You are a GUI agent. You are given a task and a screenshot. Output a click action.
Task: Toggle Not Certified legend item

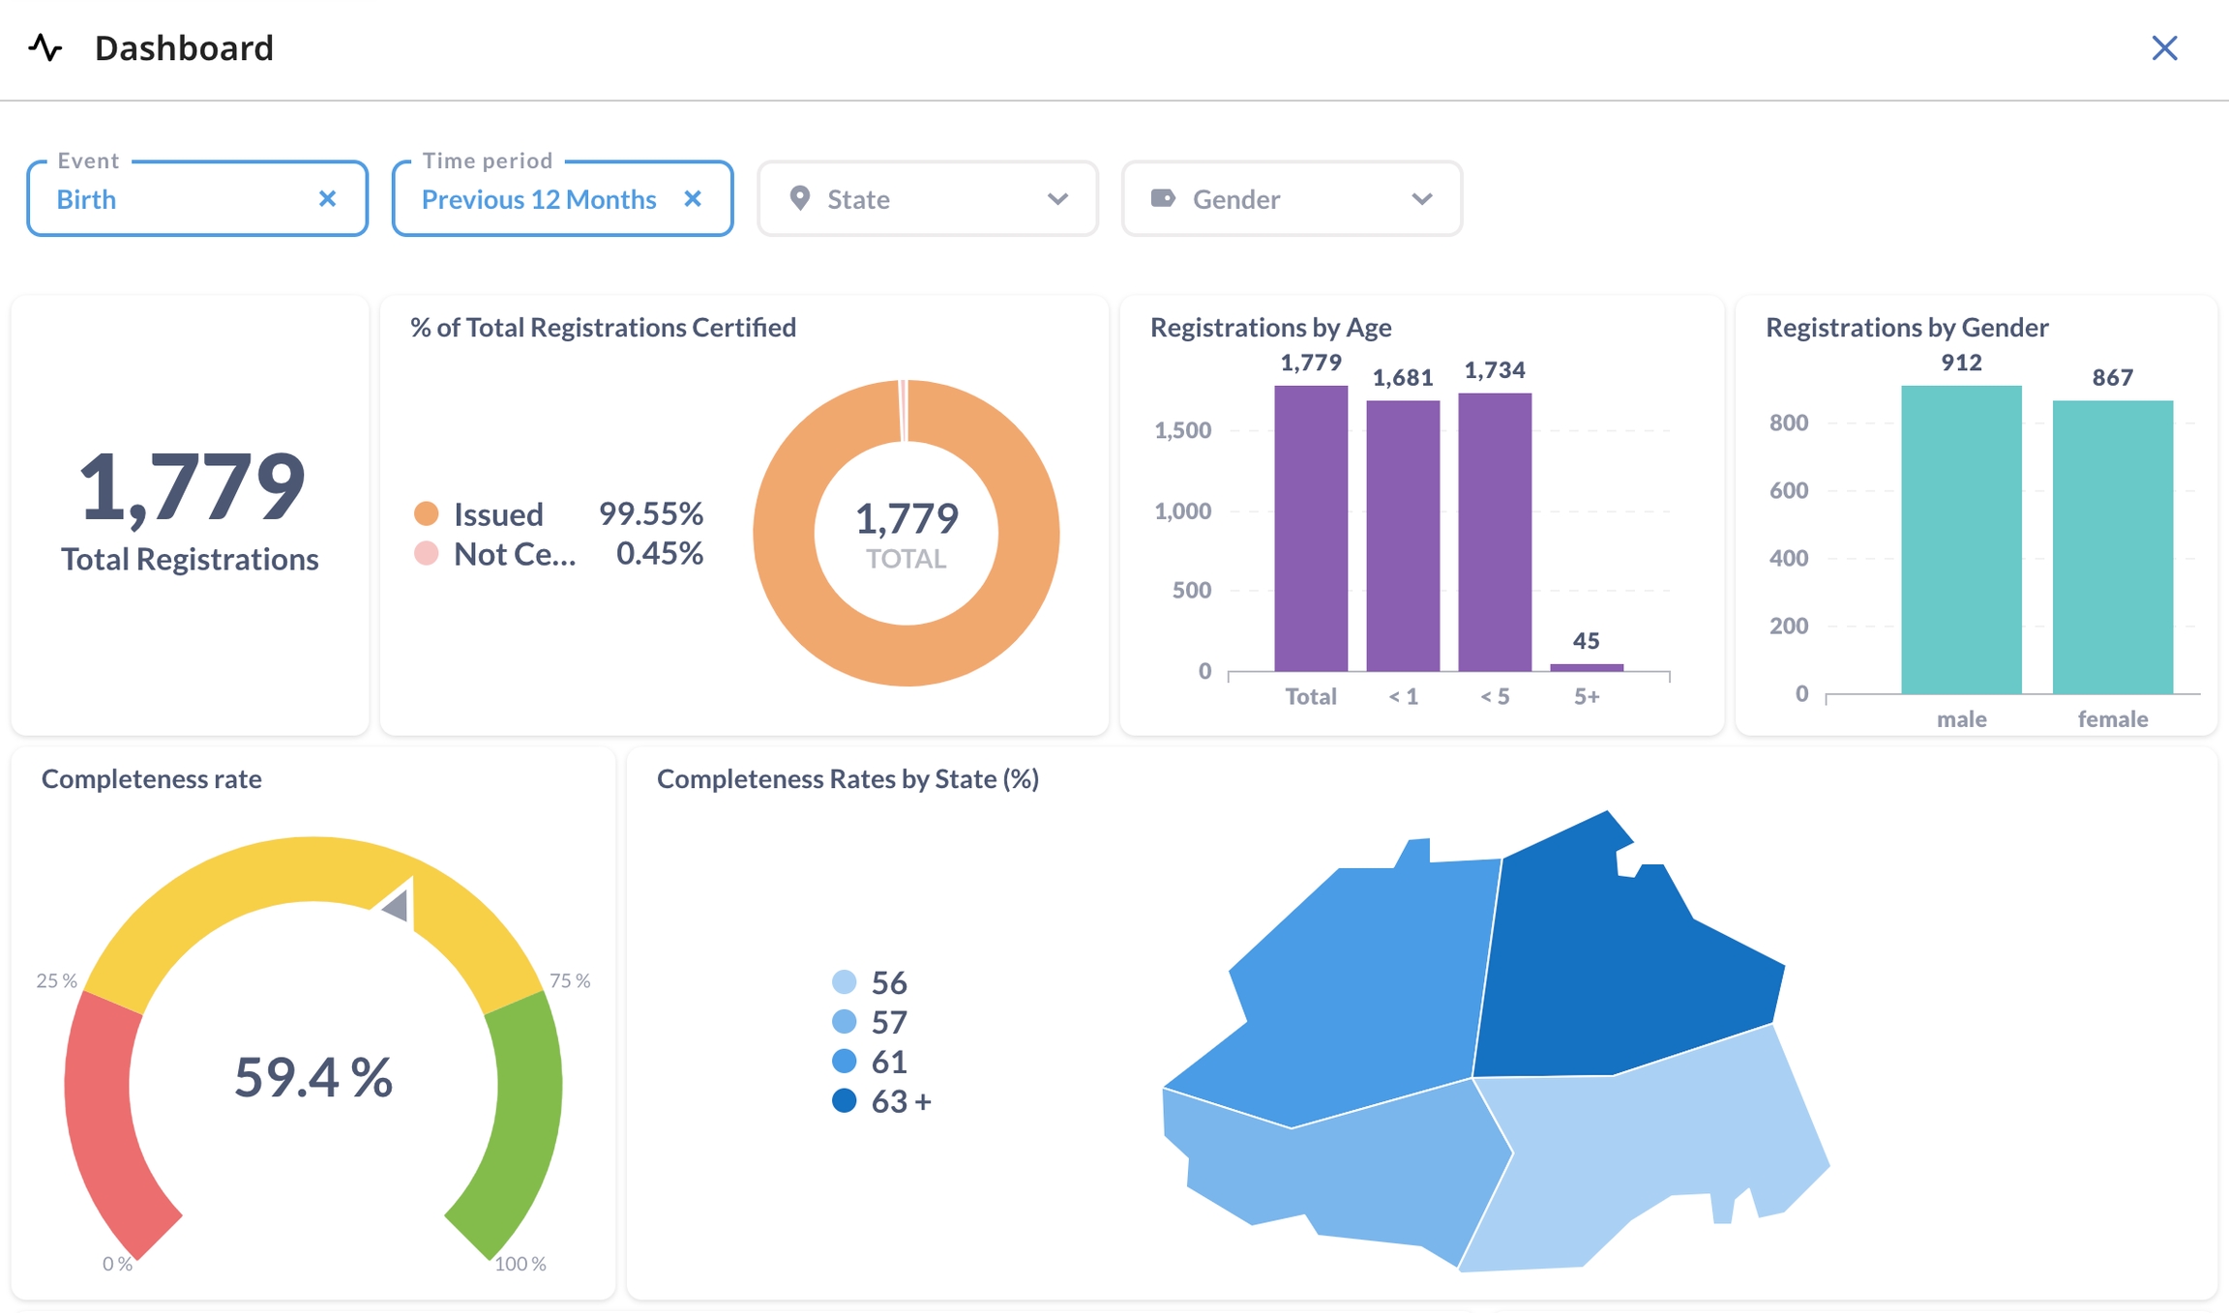pos(513,554)
